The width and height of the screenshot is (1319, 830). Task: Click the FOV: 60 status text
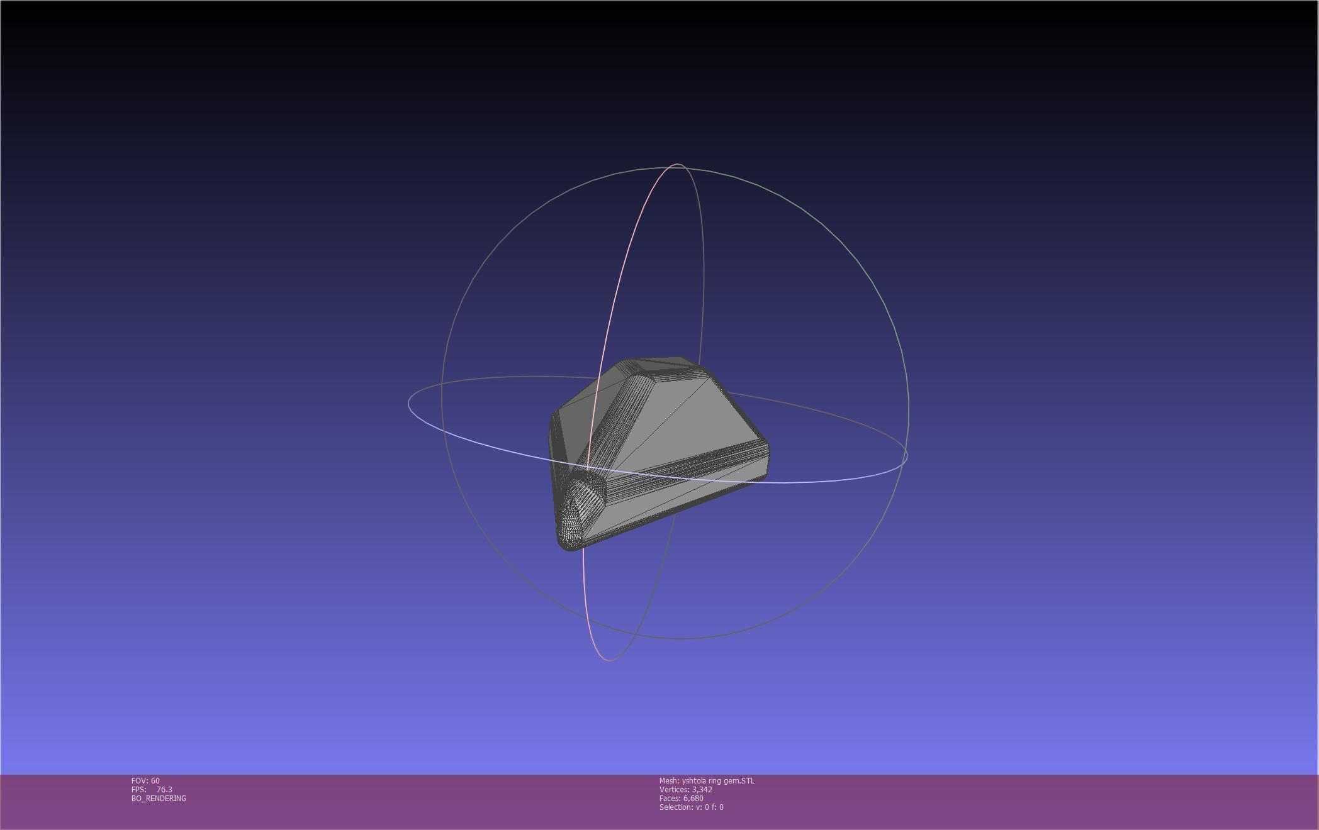(x=145, y=780)
